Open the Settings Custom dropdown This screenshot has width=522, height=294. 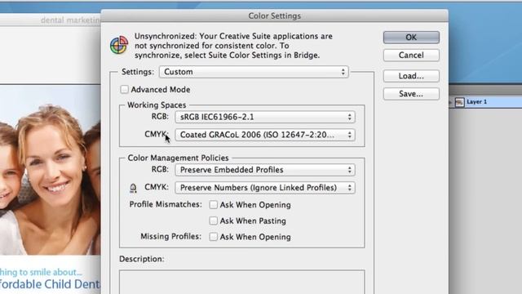click(x=254, y=72)
